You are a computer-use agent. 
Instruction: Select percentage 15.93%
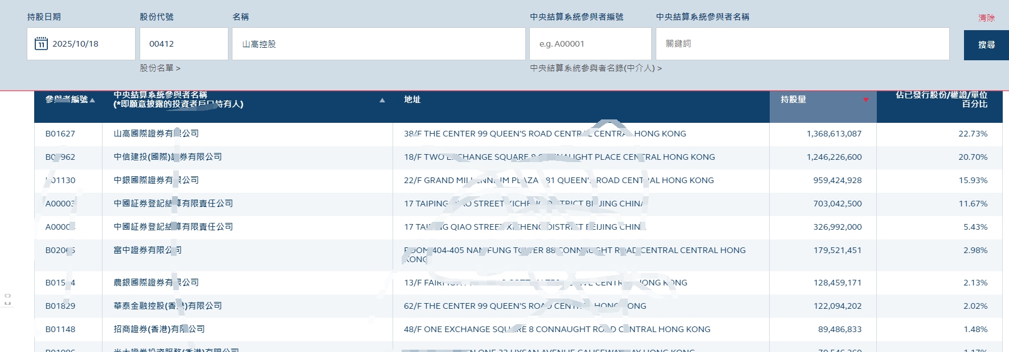(x=973, y=180)
